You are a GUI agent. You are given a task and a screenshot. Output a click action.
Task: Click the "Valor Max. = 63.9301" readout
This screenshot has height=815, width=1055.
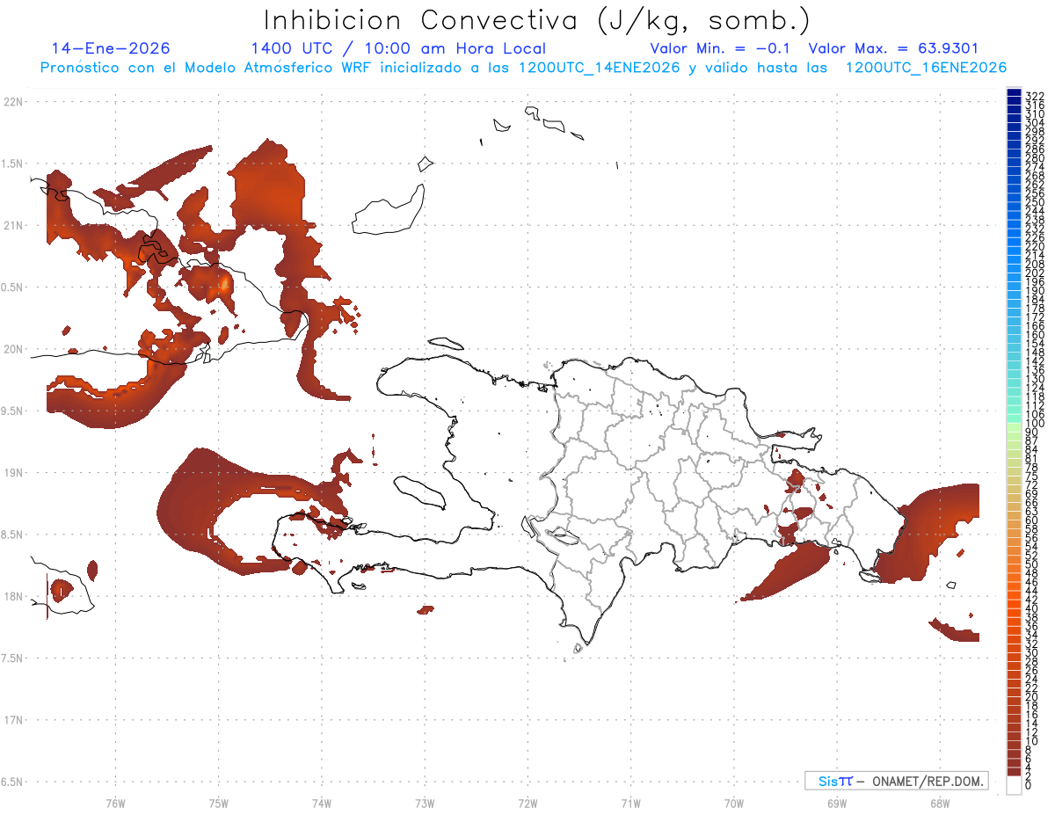(x=893, y=48)
